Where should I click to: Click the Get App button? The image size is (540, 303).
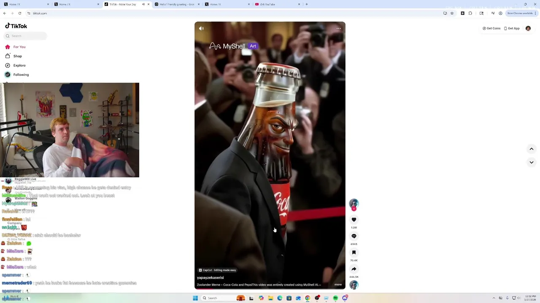click(512, 28)
